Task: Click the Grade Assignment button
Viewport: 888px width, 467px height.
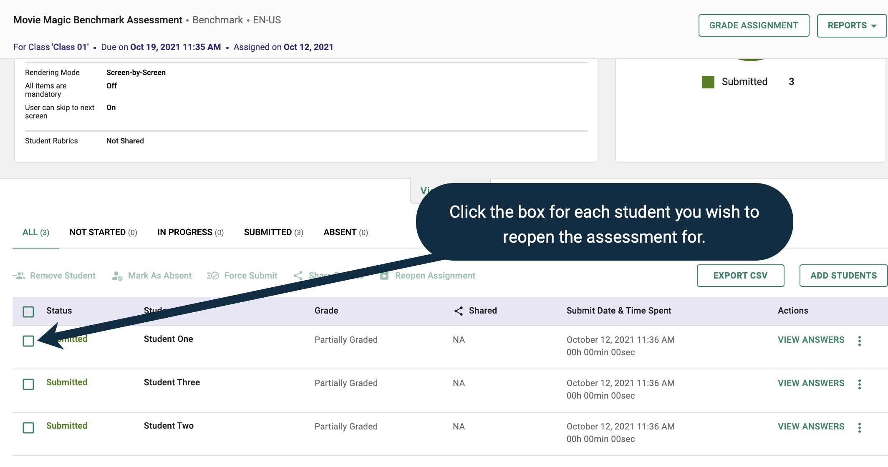Action: point(754,25)
